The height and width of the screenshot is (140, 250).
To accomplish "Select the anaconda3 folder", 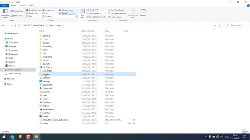I will pos(87,71).
